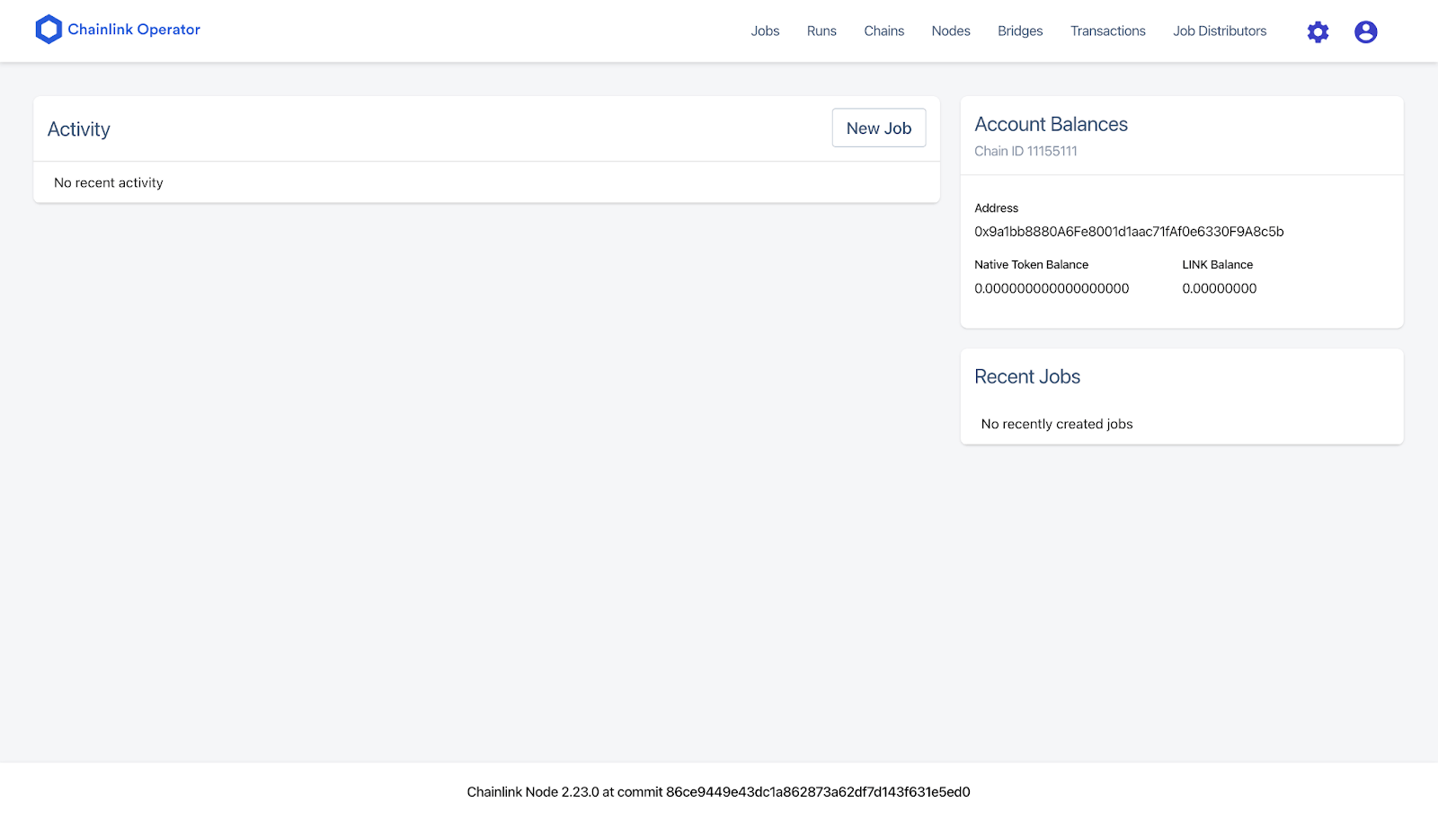The width and height of the screenshot is (1438, 820).
Task: Click the Activity panel heading
Action: click(x=79, y=129)
